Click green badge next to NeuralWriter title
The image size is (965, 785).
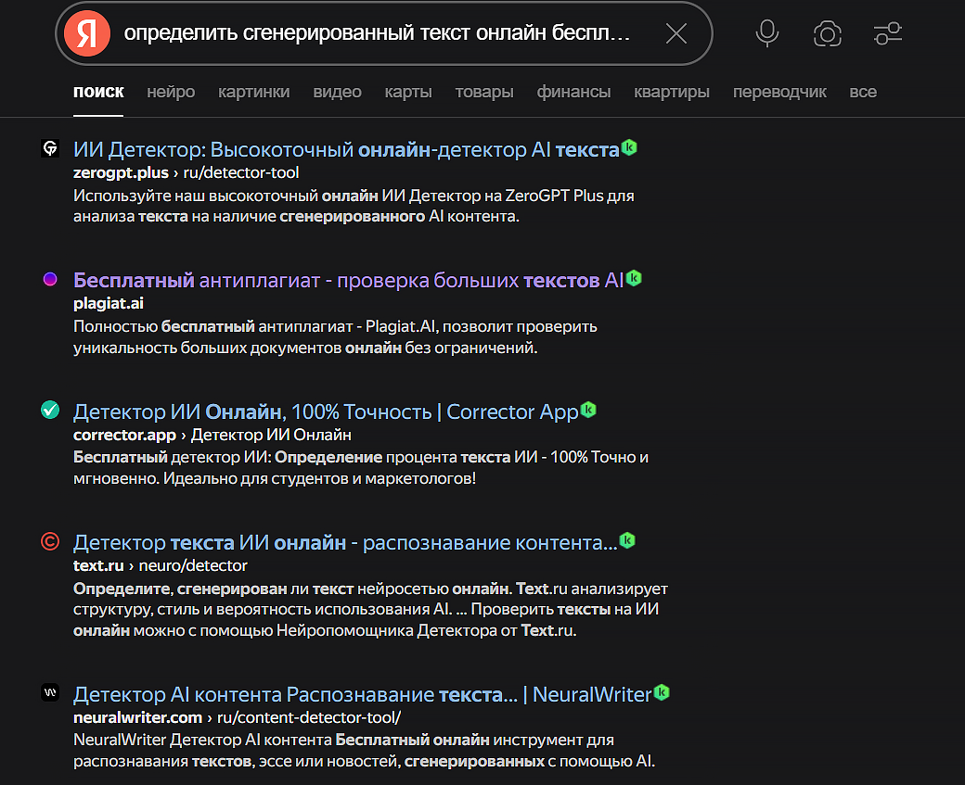662,692
